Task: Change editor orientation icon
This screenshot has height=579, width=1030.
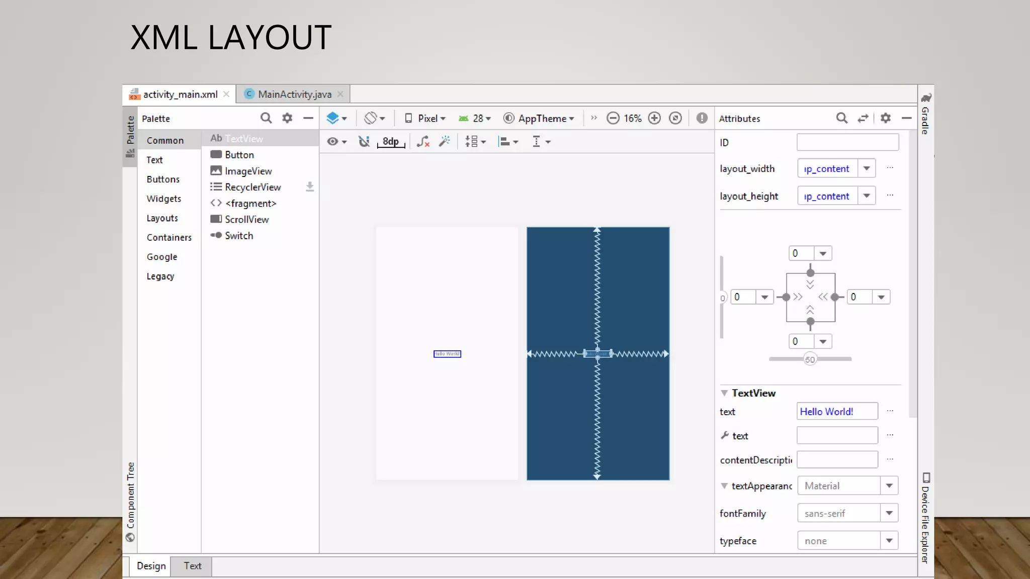Action: (374, 118)
